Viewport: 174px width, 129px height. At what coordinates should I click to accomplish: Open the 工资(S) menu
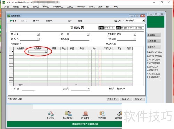[x=70, y=7]
